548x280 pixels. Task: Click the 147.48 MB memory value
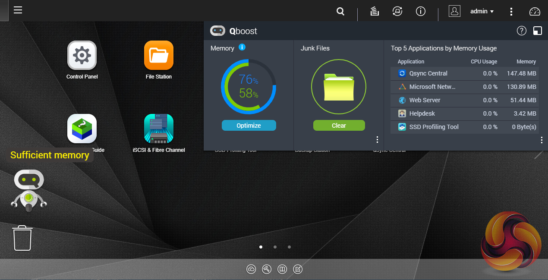coord(522,73)
